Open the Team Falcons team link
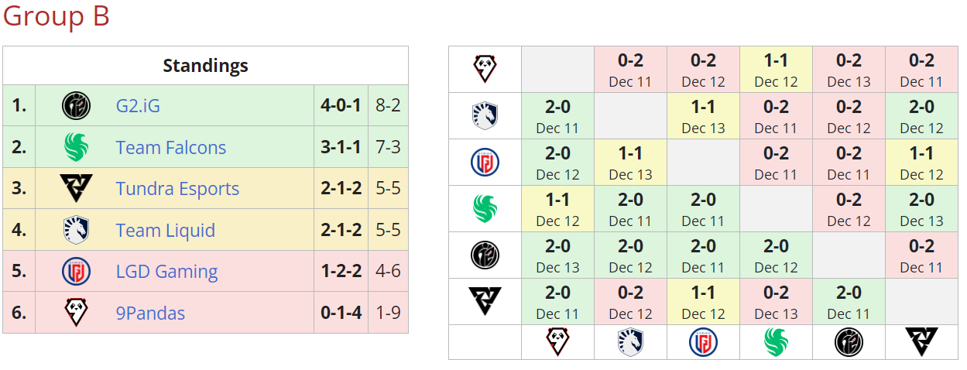This screenshot has height=370, width=967. click(171, 147)
